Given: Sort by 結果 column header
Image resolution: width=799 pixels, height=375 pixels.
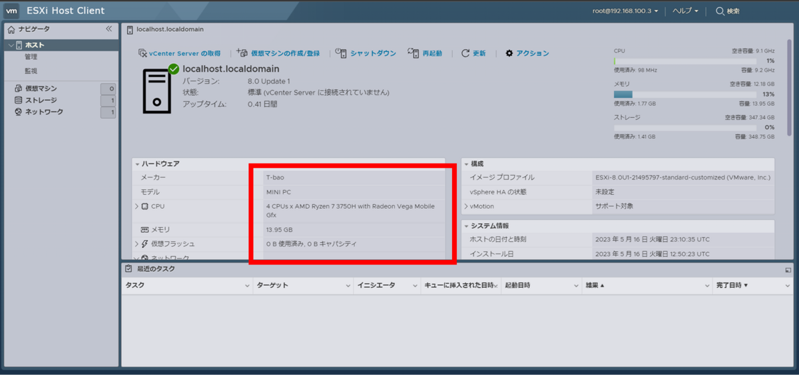Looking at the screenshot, I should [x=595, y=285].
